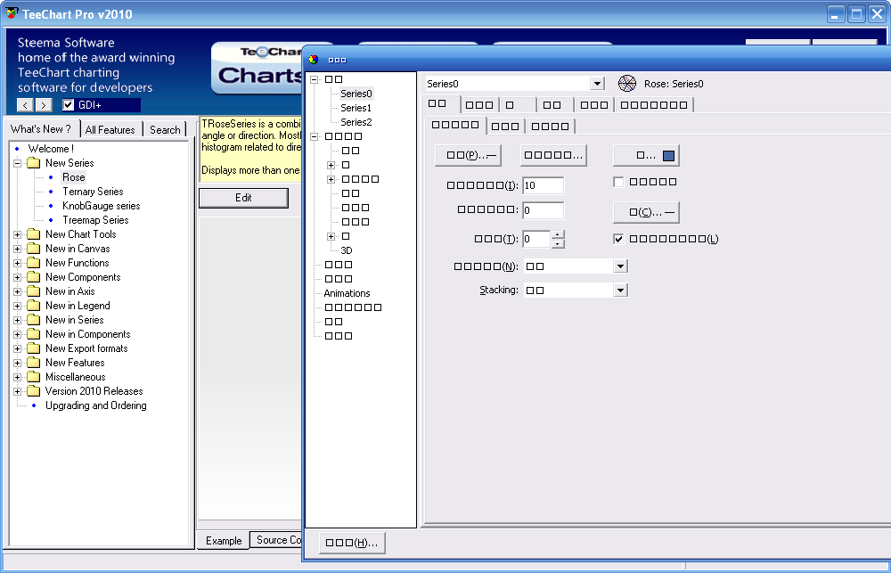This screenshot has width=891, height=573.
Task: Click the New Chart Tools folder icon
Action: tap(34, 234)
